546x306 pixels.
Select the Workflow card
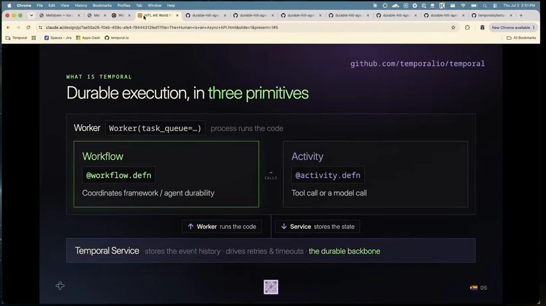[166, 174]
